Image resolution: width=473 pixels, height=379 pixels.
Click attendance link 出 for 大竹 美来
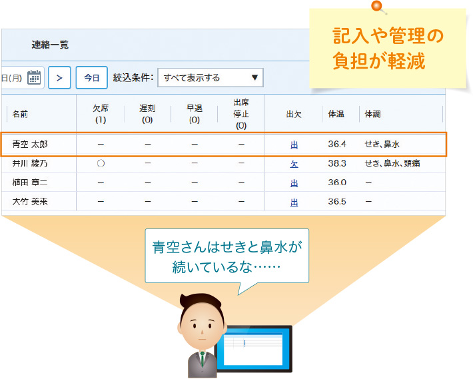[x=294, y=202]
